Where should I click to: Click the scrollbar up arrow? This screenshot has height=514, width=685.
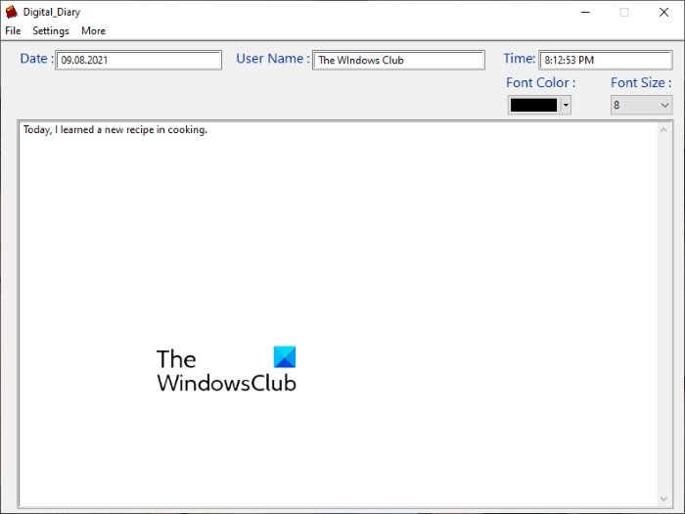click(x=663, y=130)
